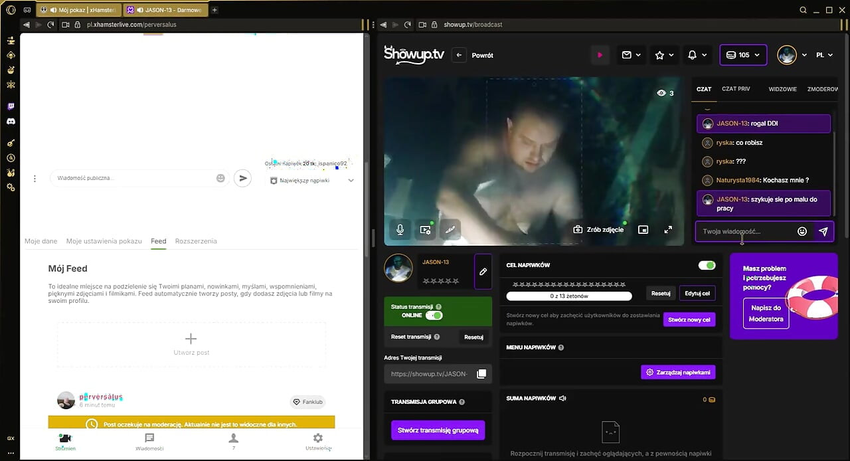
Task: Reload the xhamsterlive page
Action: (x=50, y=25)
